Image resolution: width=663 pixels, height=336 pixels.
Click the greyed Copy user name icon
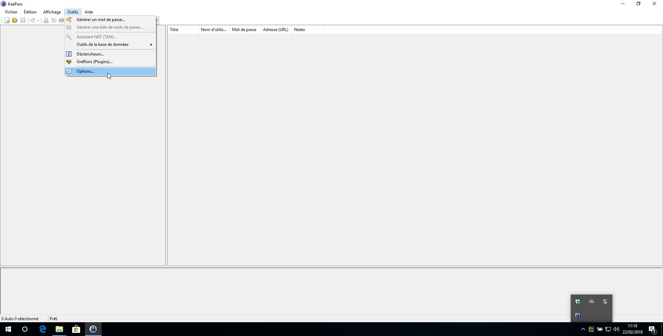[x=46, y=20]
